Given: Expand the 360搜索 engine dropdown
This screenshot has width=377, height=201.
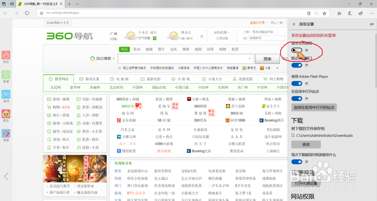Looking at the screenshot, I should point(114,59).
